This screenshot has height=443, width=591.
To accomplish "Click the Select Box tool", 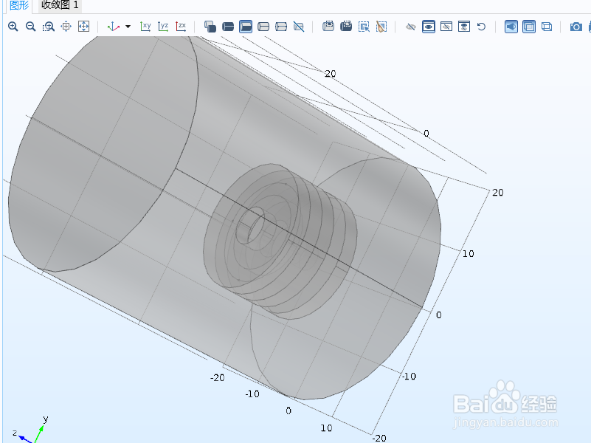I will pos(328,27).
